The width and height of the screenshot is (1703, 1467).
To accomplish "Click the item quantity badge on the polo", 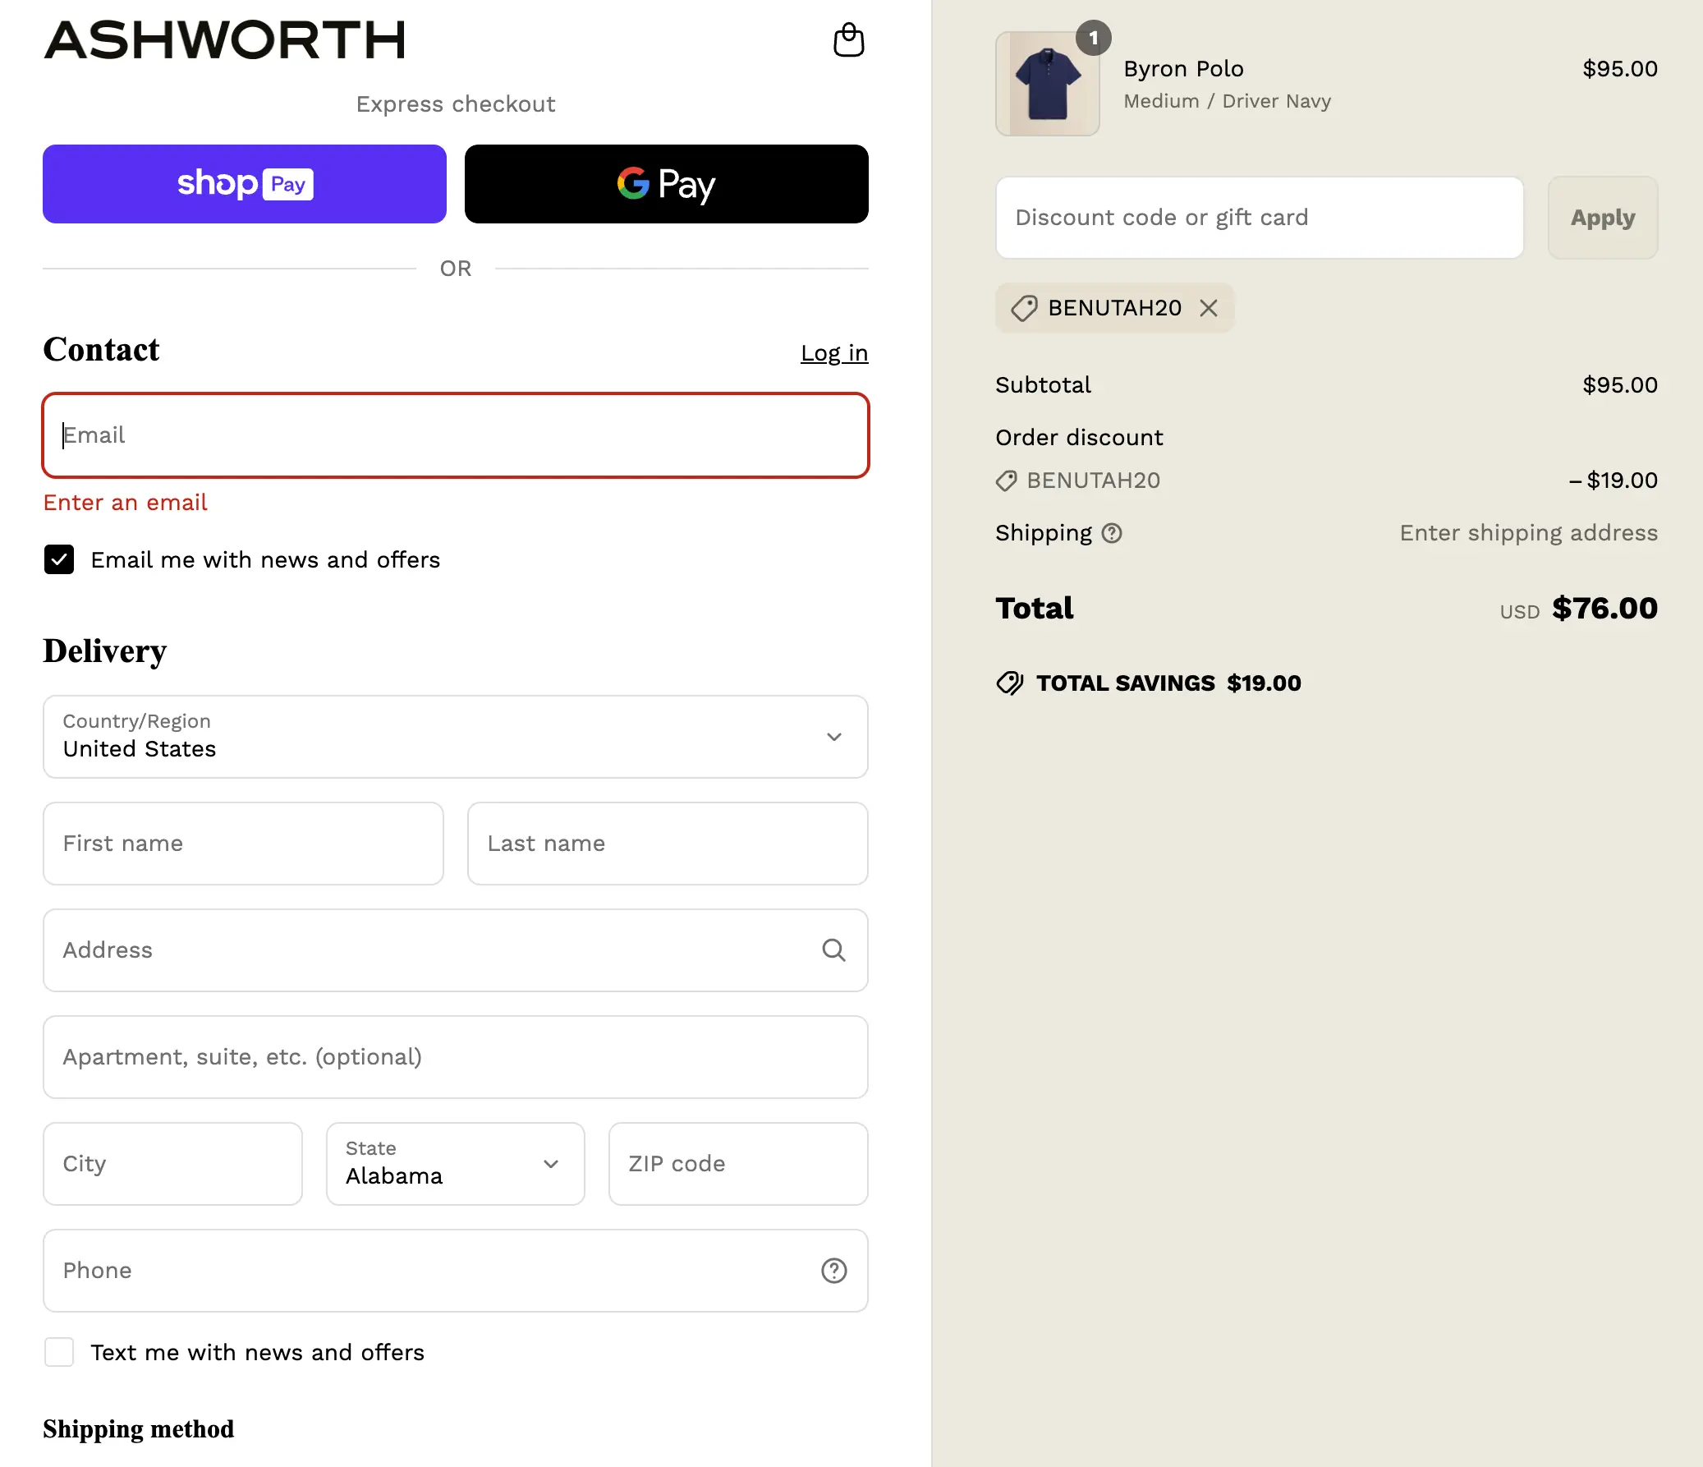I will pos(1093,38).
